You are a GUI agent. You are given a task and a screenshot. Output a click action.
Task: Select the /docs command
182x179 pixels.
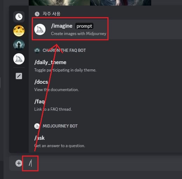41,82
